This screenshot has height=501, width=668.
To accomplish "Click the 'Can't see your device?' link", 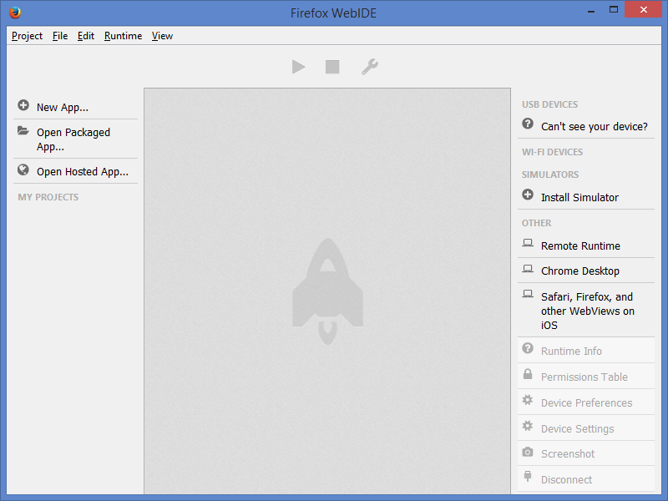I will [x=586, y=126].
